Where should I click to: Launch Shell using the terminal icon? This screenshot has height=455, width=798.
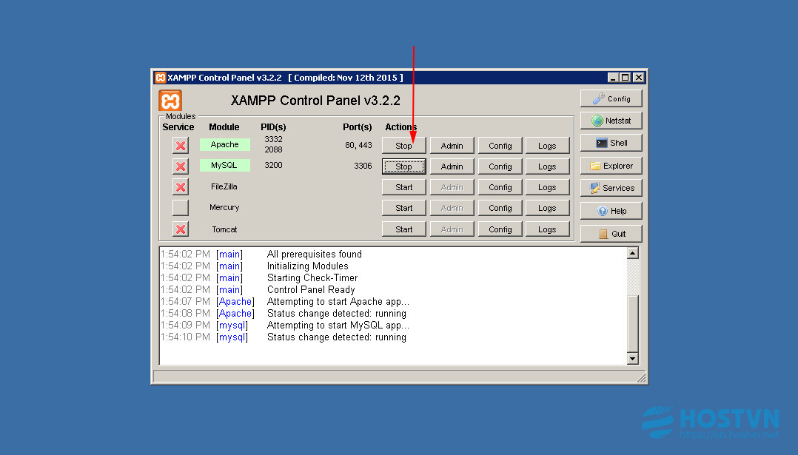click(611, 143)
